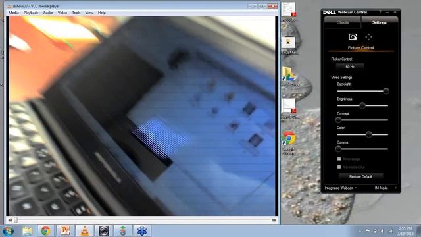Click the Color slider handle

click(369, 134)
